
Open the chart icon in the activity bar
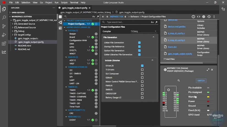tap(4, 52)
